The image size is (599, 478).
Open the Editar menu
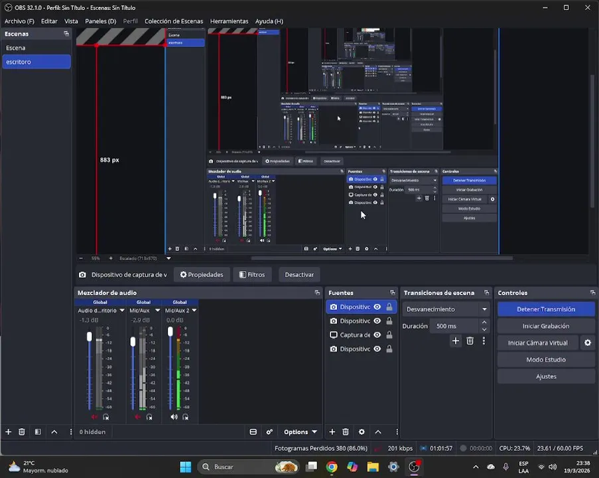[x=49, y=21]
